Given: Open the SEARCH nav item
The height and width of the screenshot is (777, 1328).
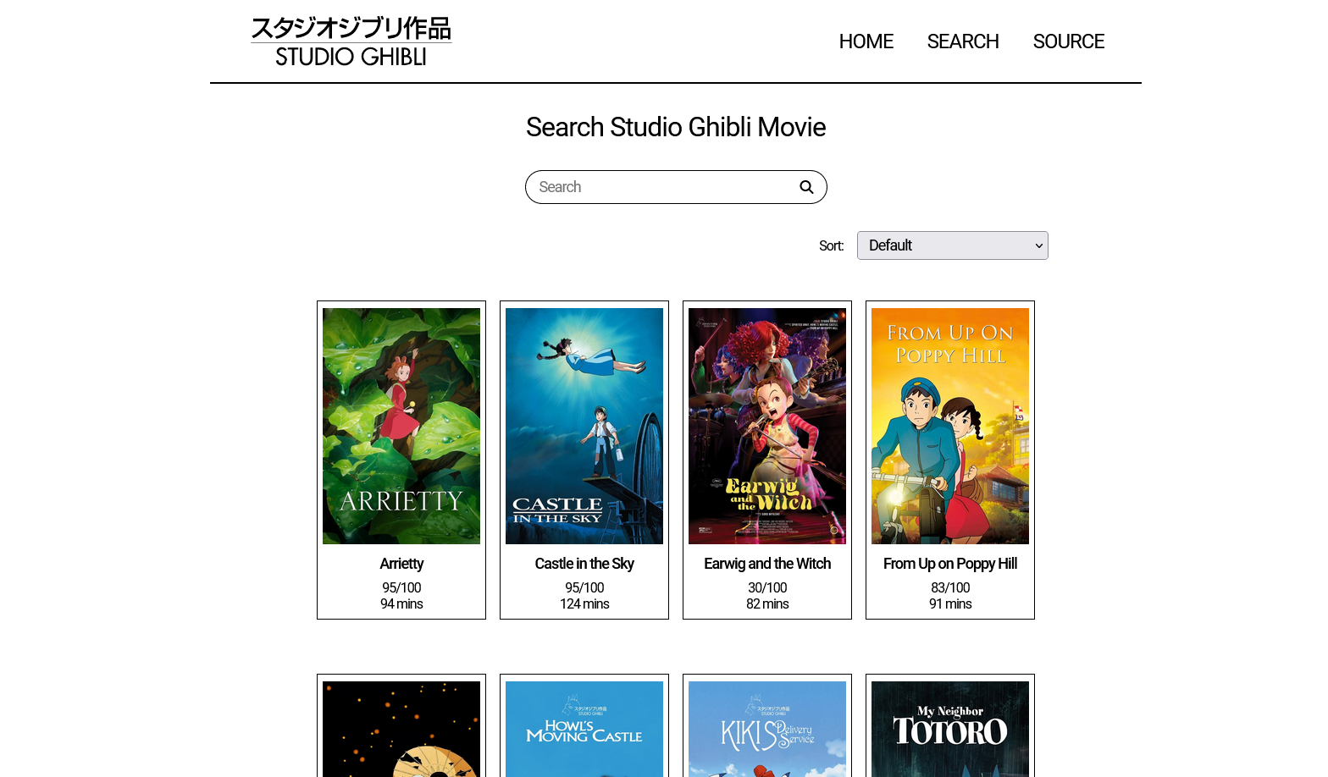Looking at the screenshot, I should click(x=962, y=41).
